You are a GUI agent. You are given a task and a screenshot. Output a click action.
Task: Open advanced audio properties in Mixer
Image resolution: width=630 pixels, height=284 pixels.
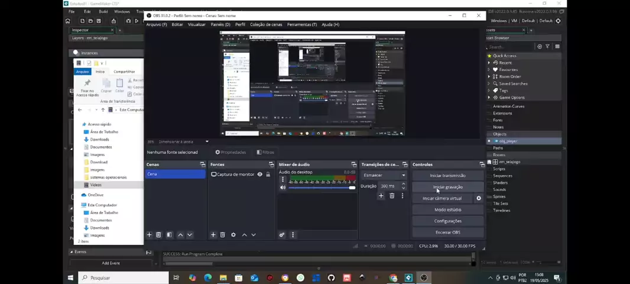(282, 235)
